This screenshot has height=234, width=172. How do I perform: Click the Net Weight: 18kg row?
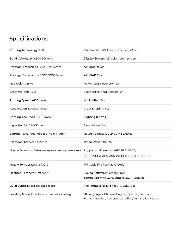tap(21, 83)
